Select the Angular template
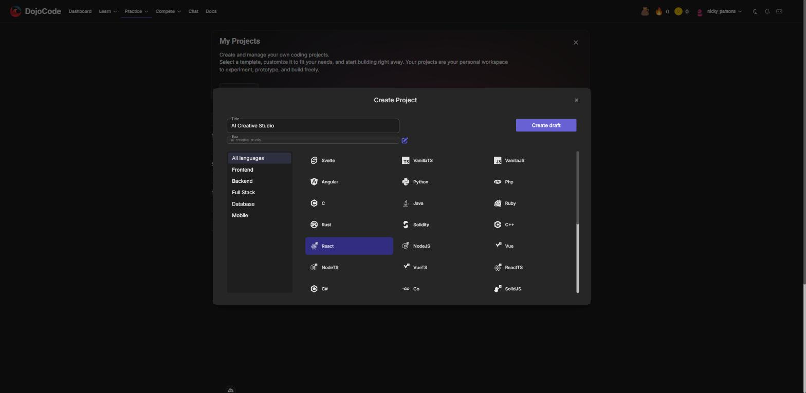The height and width of the screenshot is (393, 806). click(349, 182)
